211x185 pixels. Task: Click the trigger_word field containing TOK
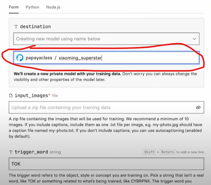106,164
